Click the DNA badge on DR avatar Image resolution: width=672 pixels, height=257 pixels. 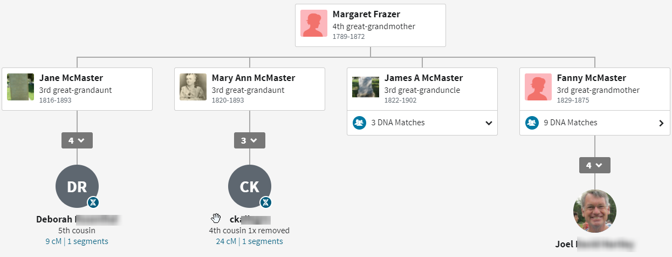tap(93, 202)
